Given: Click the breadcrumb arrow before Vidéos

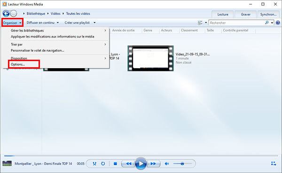Looking at the screenshot, I should click(x=48, y=14).
